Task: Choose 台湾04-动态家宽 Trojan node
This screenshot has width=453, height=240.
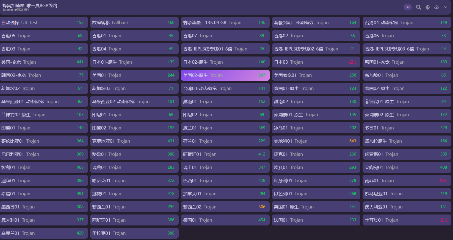Action: 407,22
